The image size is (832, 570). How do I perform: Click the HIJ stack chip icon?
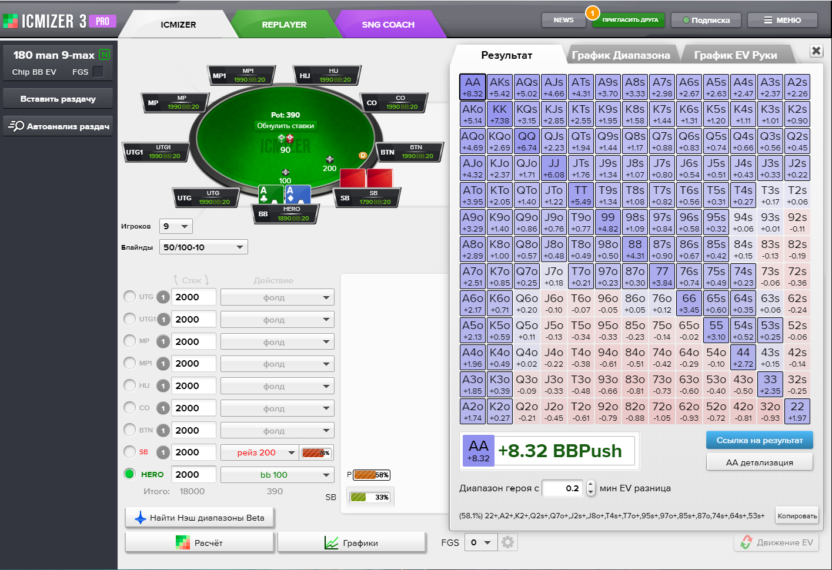[163, 386]
